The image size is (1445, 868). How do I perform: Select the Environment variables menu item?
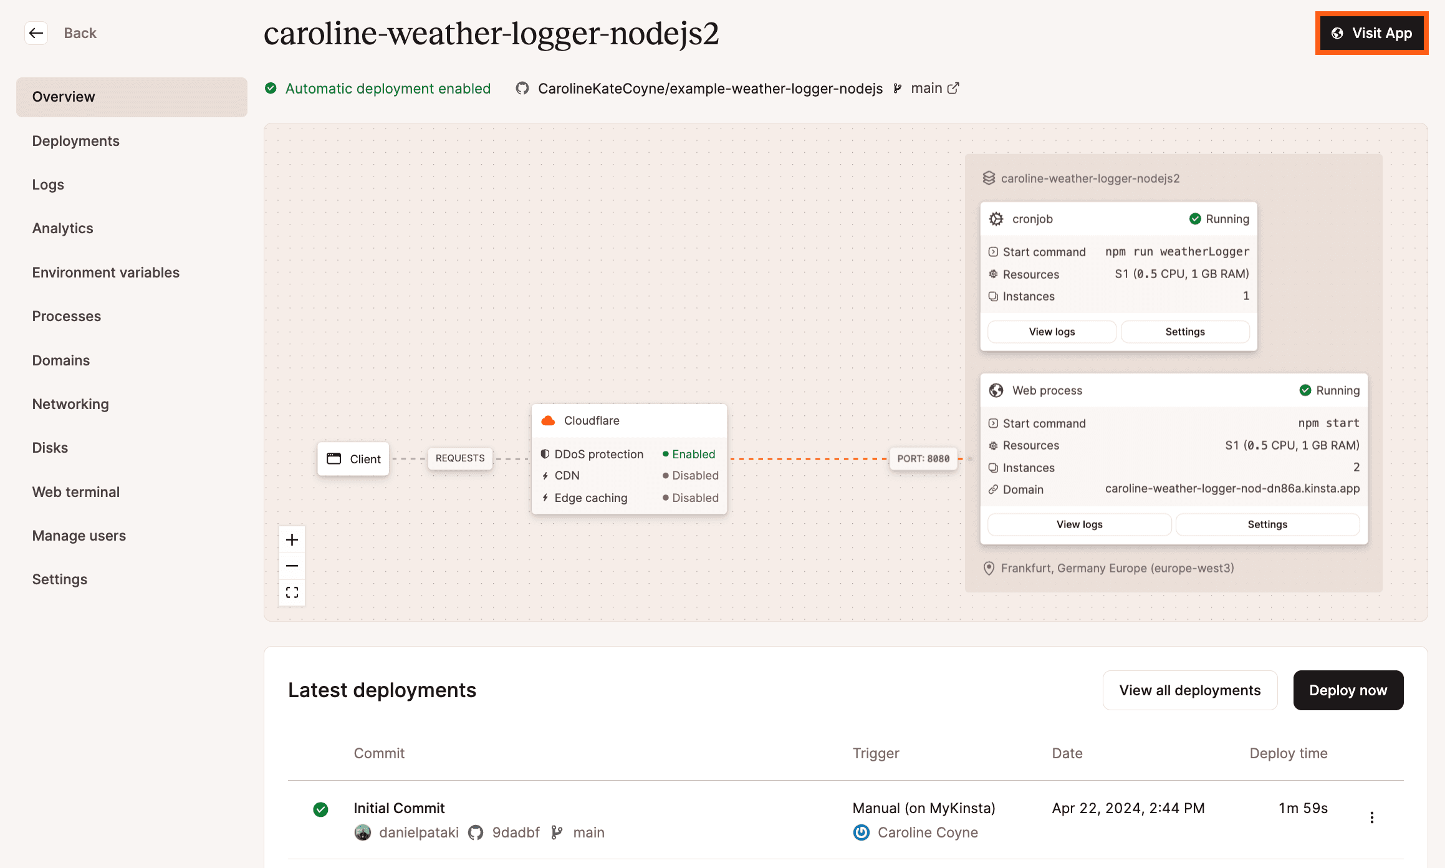105,271
